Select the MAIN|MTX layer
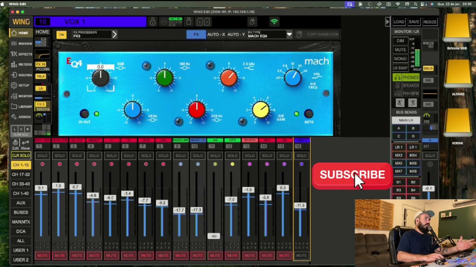The image size is (476, 267). pyautogui.click(x=21, y=222)
